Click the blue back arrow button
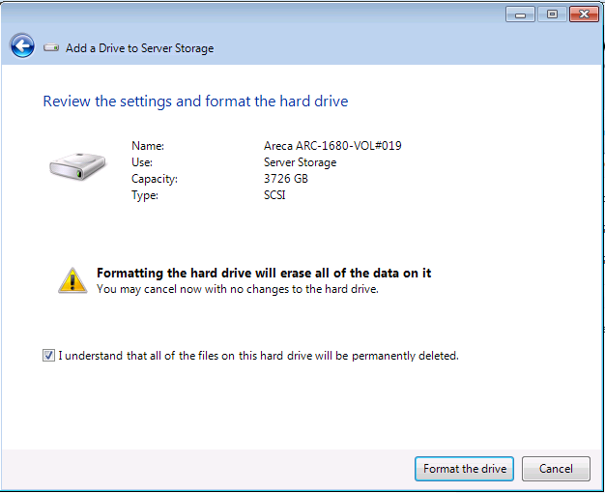This screenshot has width=605, height=493. [x=22, y=46]
